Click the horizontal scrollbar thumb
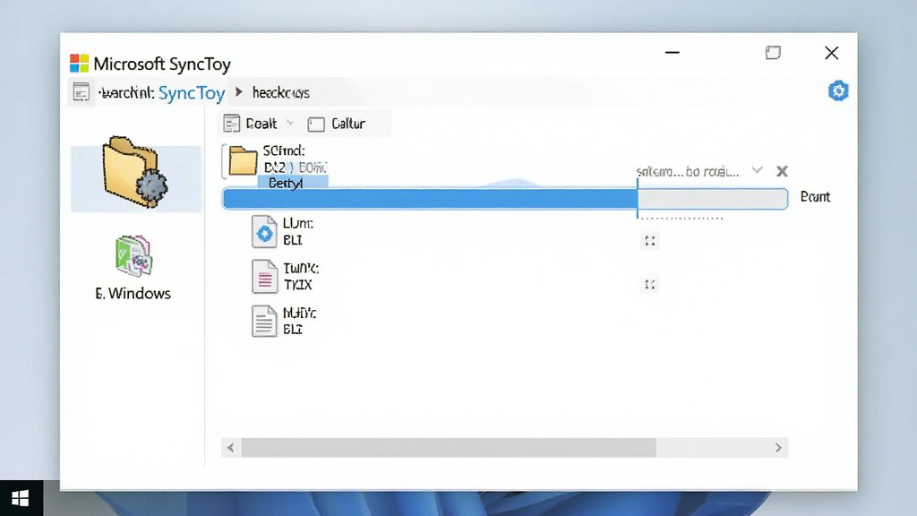The height and width of the screenshot is (516, 917). pos(449,448)
